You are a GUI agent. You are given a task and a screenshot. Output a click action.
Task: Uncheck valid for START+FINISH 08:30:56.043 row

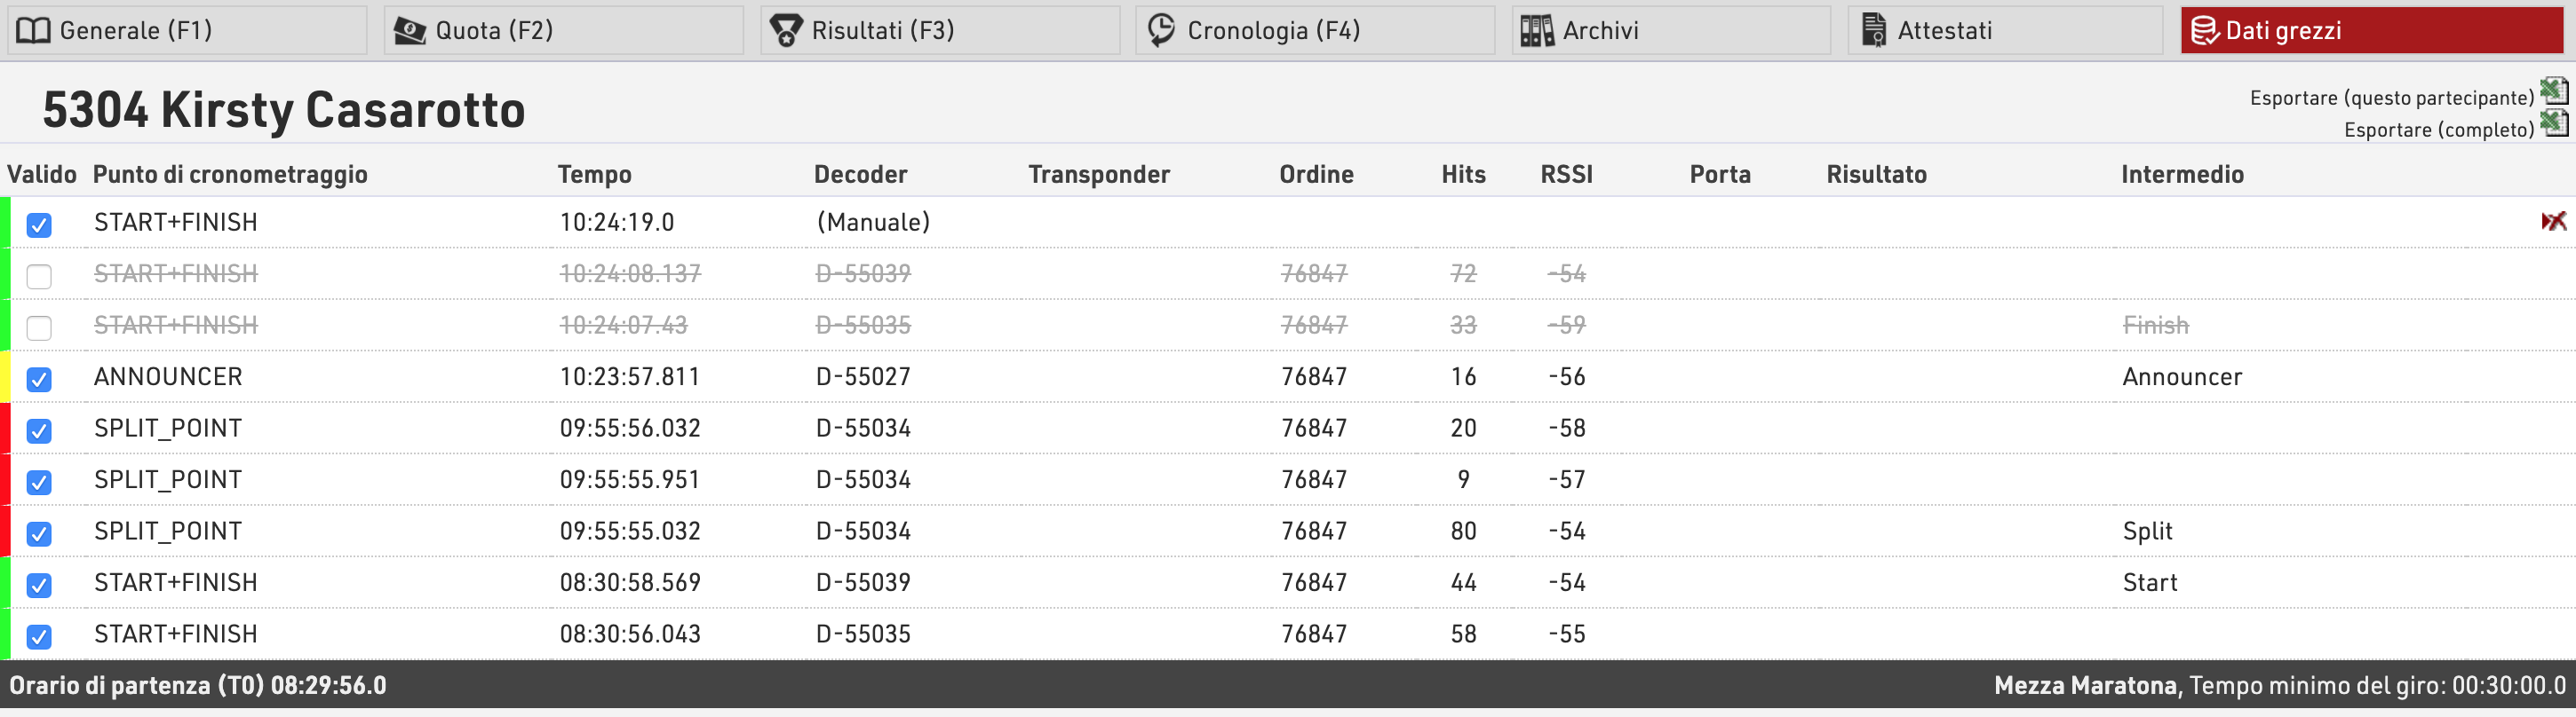click(x=39, y=636)
